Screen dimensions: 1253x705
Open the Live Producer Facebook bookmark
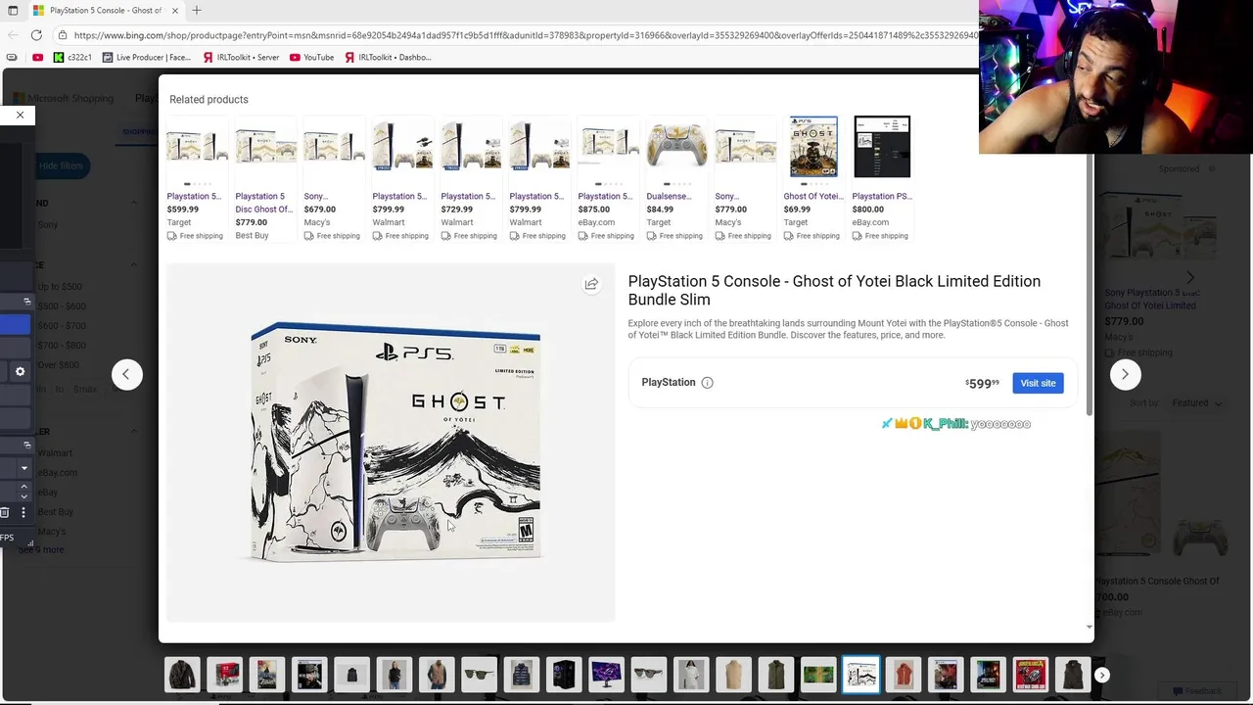point(146,57)
